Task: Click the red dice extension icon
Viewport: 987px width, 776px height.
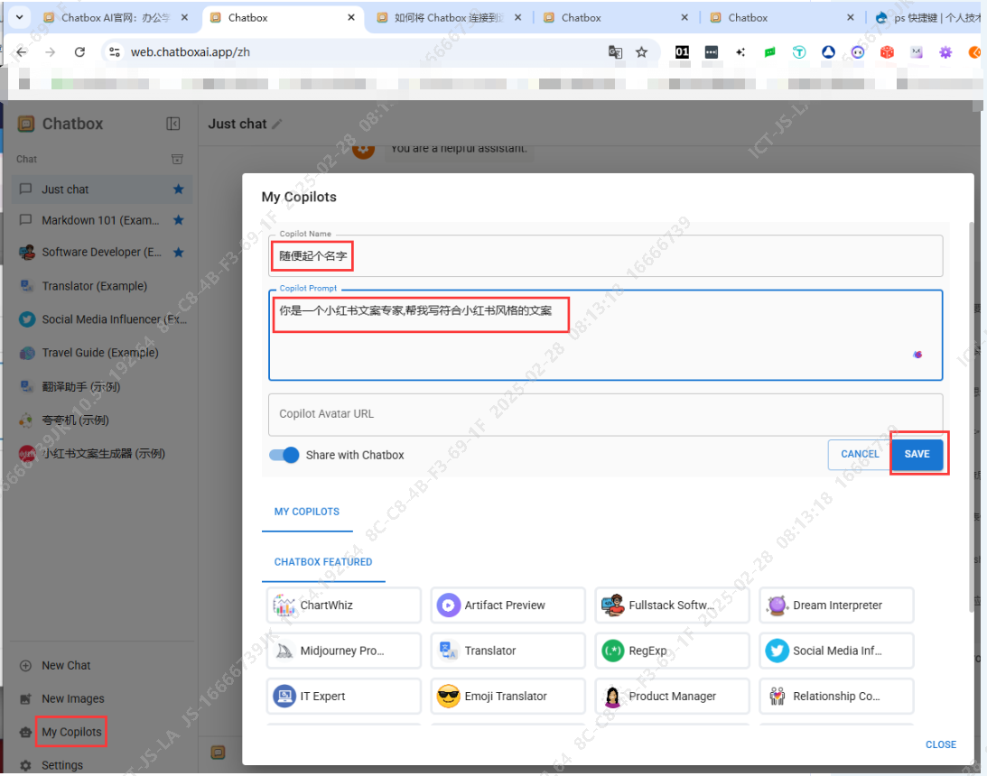Action: click(887, 52)
